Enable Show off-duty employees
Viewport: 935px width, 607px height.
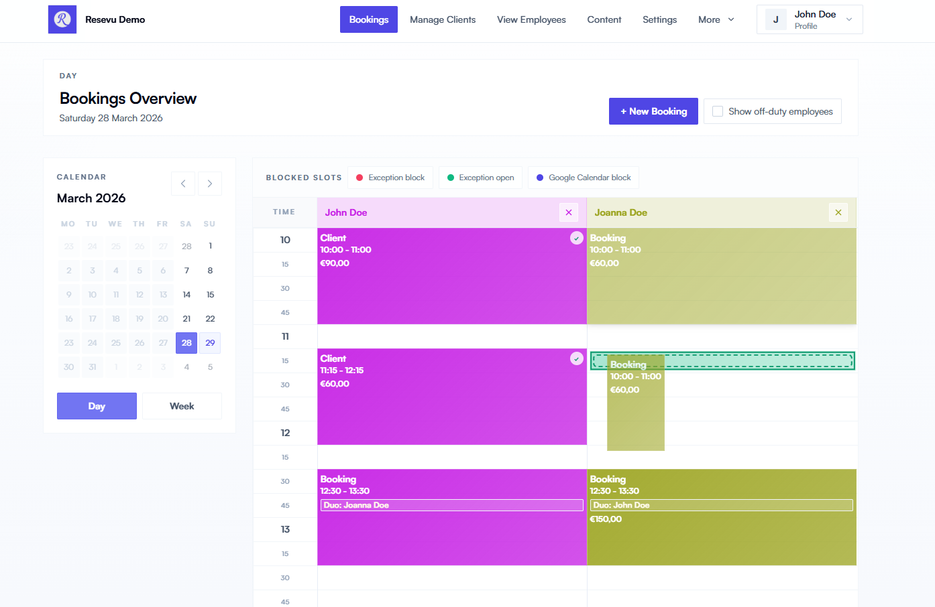click(717, 111)
